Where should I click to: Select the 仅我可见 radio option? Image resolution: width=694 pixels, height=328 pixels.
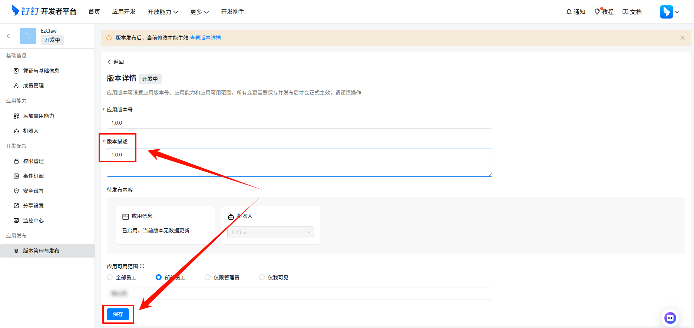(262, 277)
